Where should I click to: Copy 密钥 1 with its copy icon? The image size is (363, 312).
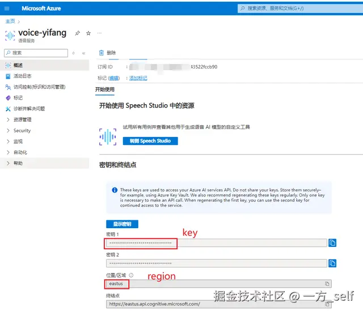(332, 243)
